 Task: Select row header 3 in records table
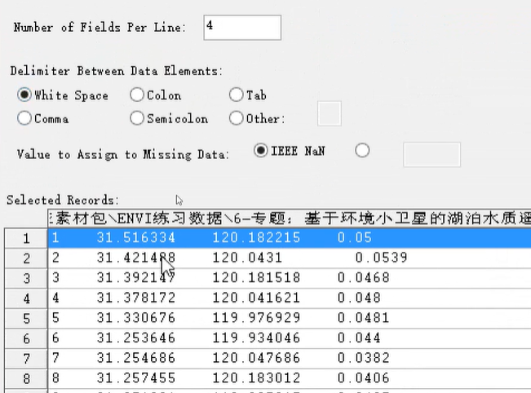tap(26, 278)
